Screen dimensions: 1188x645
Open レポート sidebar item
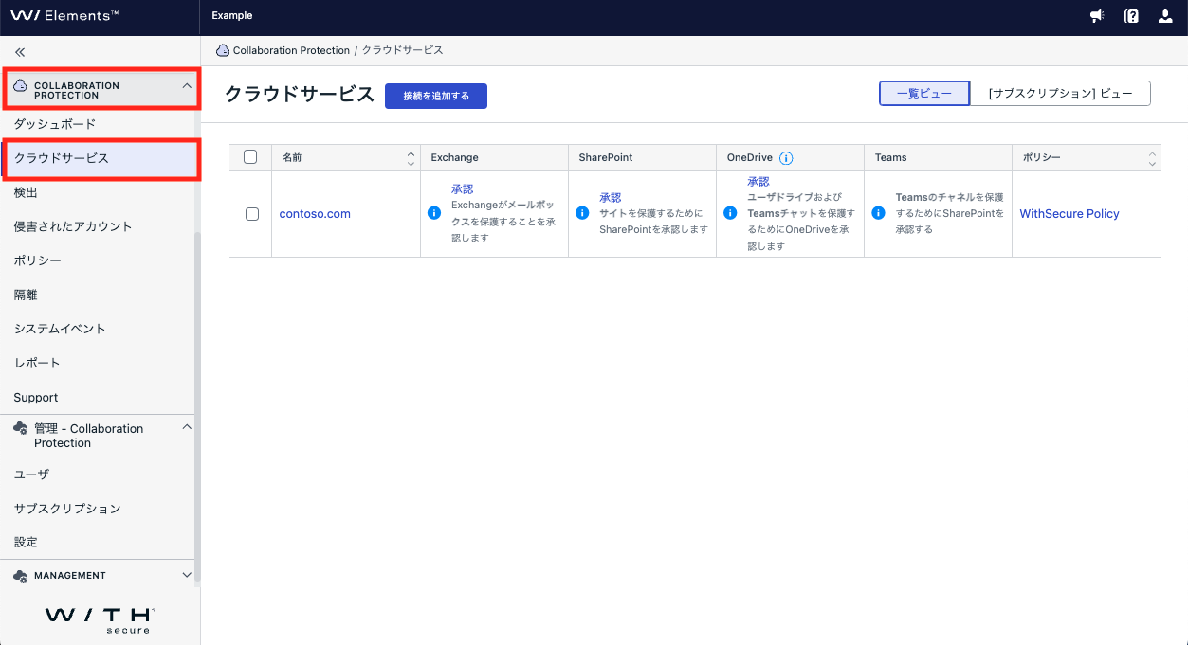[x=37, y=363]
